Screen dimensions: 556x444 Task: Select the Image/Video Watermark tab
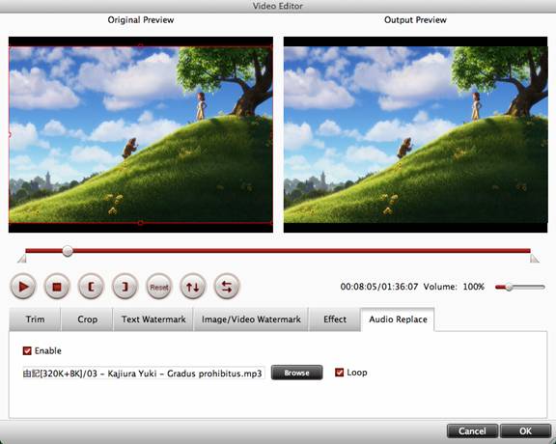click(251, 319)
